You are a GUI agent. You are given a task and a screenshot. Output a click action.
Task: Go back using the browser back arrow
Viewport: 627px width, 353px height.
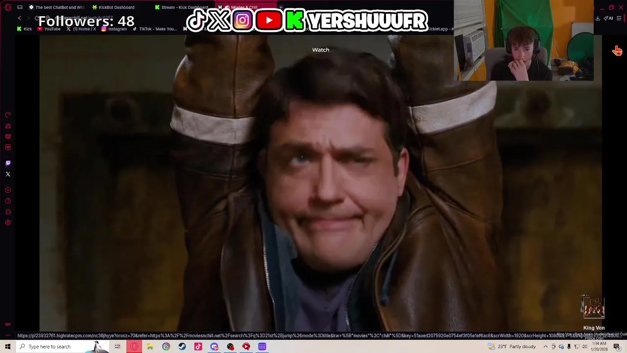click(x=20, y=18)
